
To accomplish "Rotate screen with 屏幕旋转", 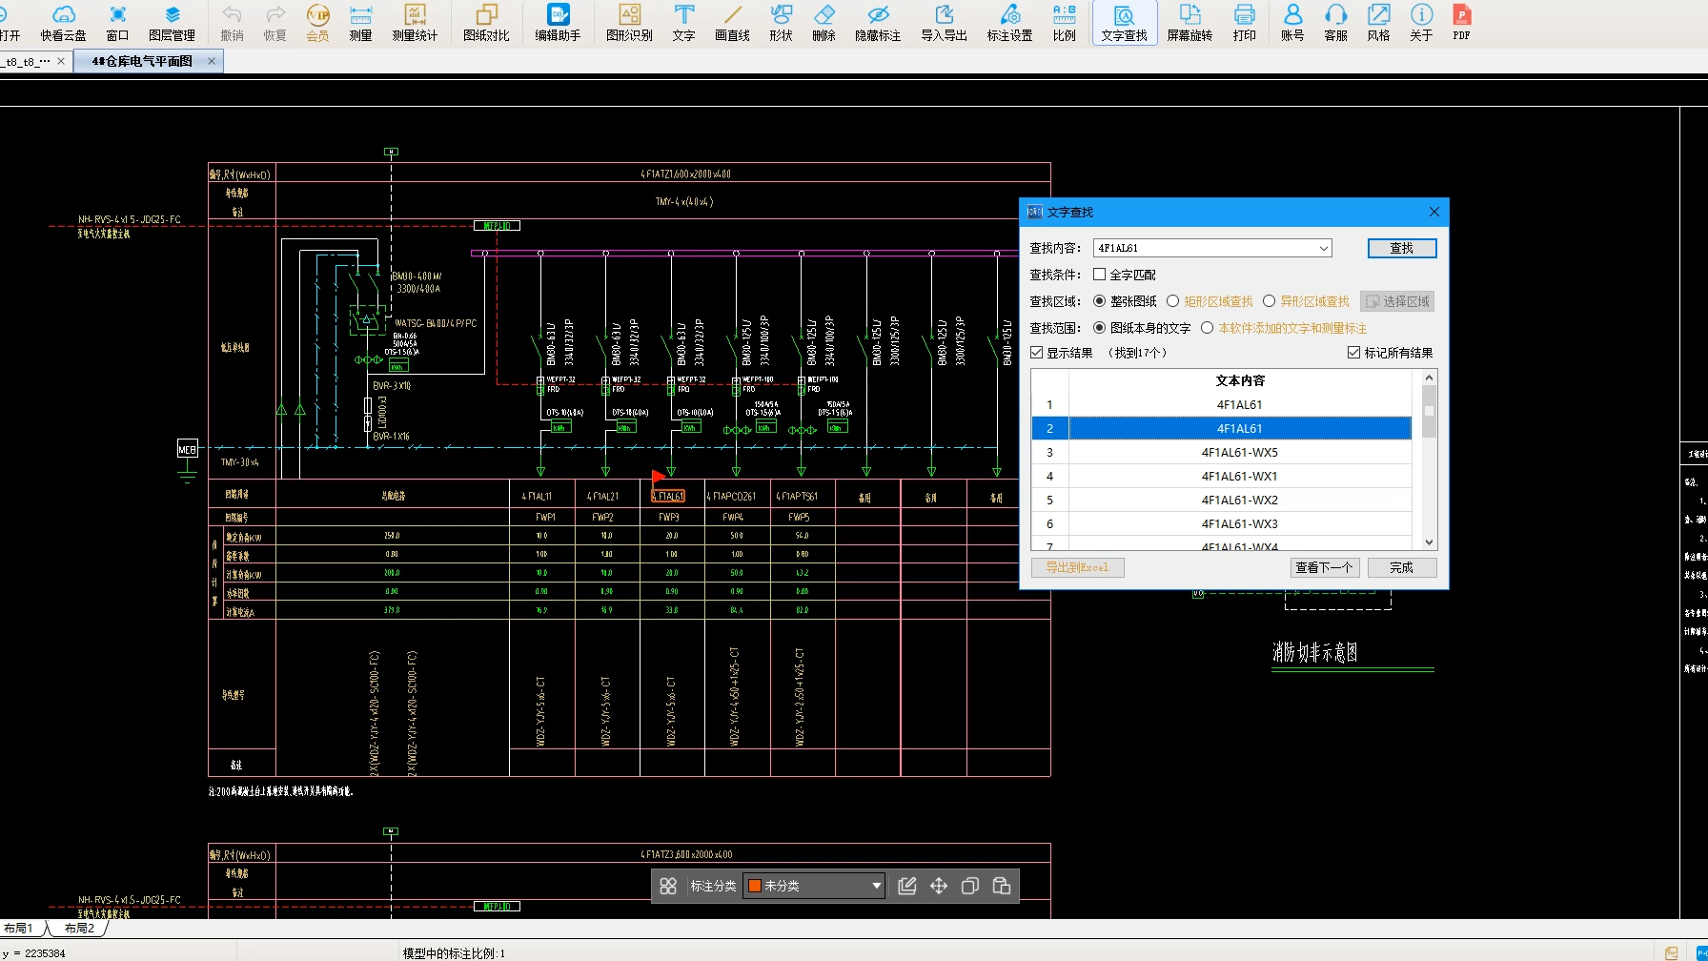I will tap(1189, 23).
